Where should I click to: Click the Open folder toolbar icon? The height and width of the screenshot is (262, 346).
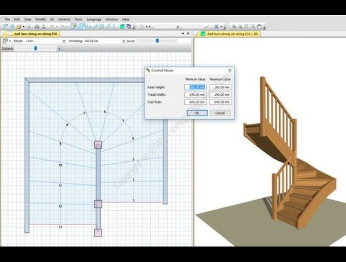pyautogui.click(x=18, y=27)
